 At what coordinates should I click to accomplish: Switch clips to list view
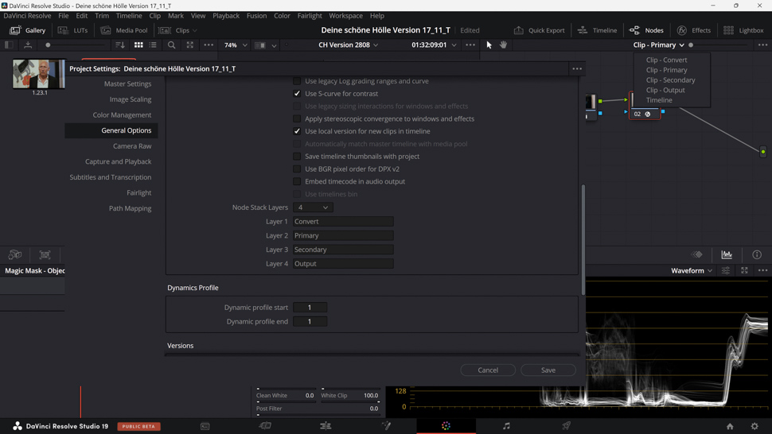pos(153,45)
